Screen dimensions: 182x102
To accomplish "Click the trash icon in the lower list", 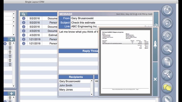I will point(10,98).
